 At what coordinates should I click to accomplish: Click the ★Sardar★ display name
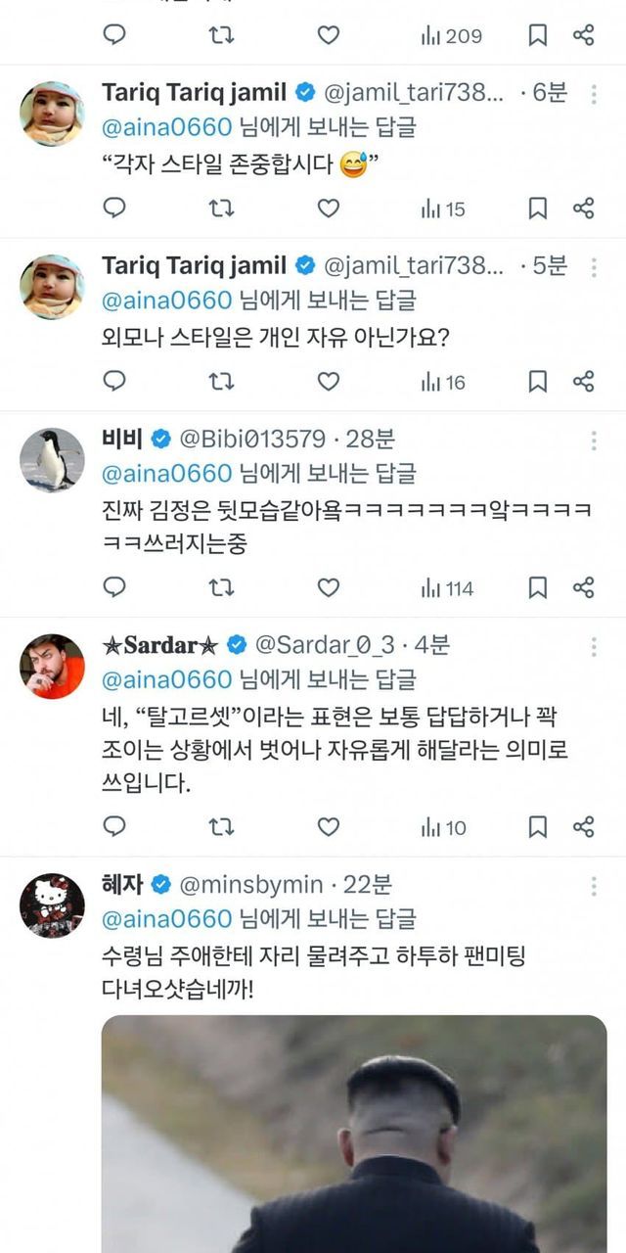(160, 644)
